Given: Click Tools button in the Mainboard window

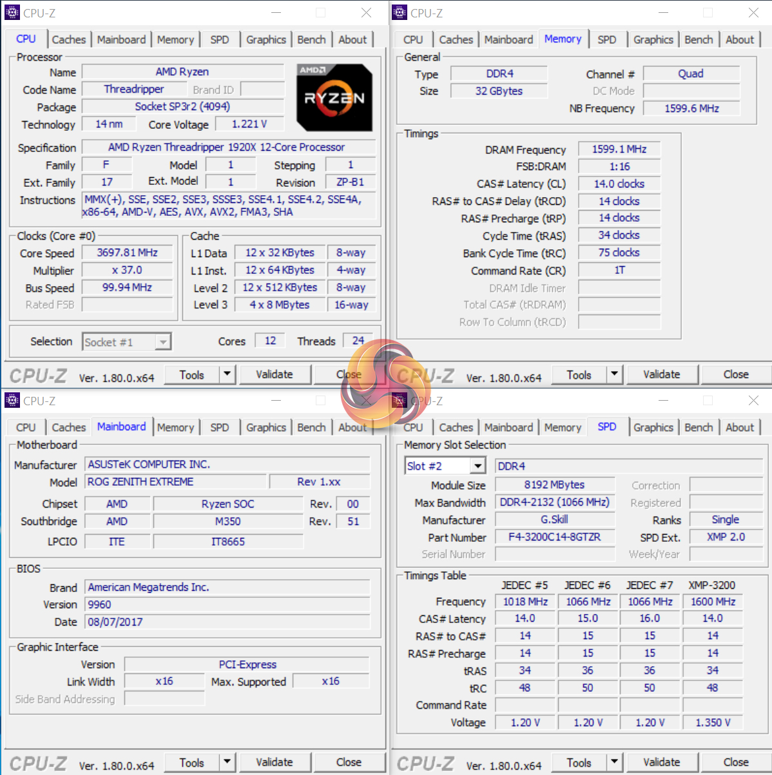Looking at the screenshot, I should point(191,762).
